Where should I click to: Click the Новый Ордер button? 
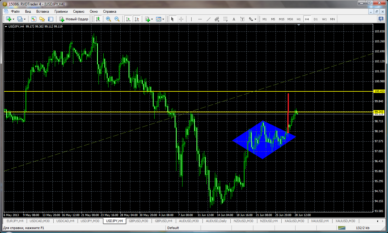(74, 19)
